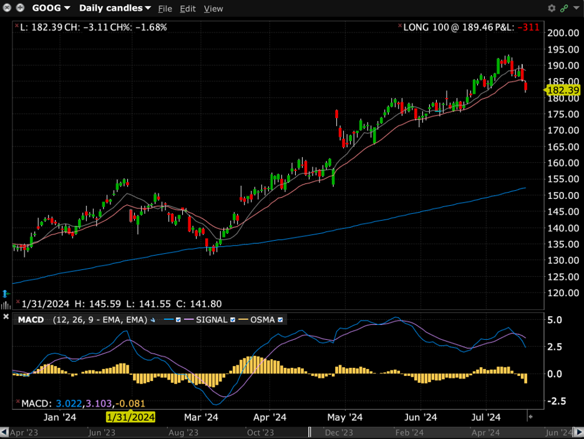The height and width of the screenshot is (439, 584).
Task: Click the 200.00 price axis label
Action: (x=563, y=33)
